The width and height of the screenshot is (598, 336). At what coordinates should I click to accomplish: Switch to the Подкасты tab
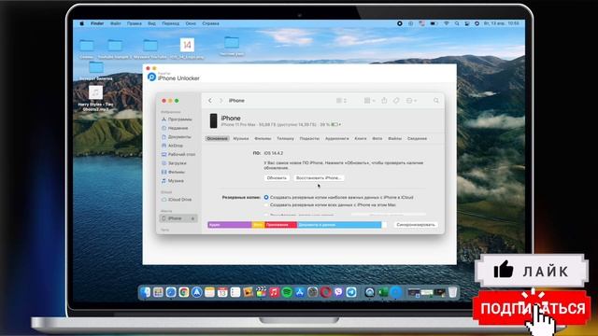(x=309, y=139)
